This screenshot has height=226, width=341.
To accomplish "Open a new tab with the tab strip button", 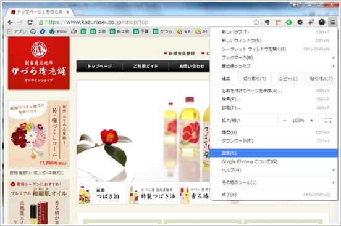I will tap(79, 12).
